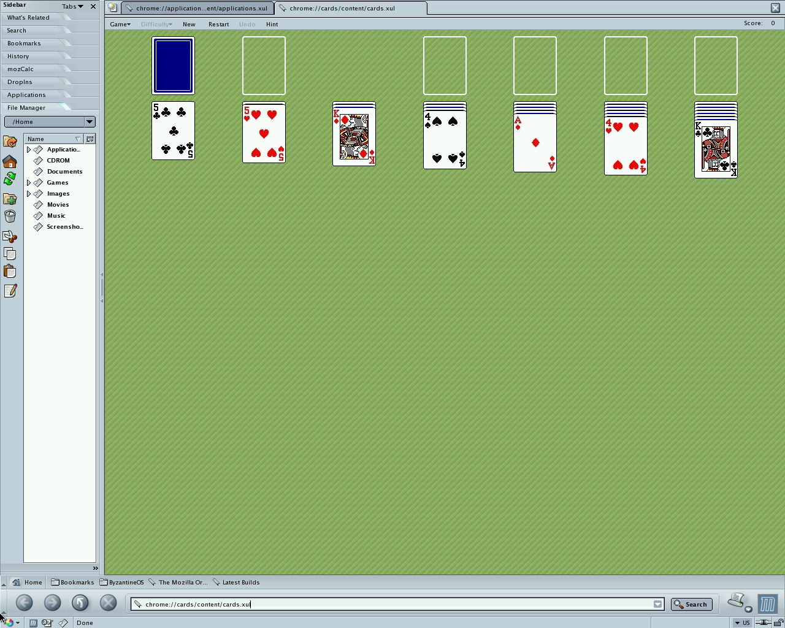
Task: Close the current tab with X button
Action: (x=775, y=8)
